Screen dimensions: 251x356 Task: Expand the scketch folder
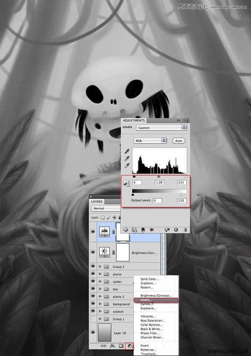pos(100,311)
